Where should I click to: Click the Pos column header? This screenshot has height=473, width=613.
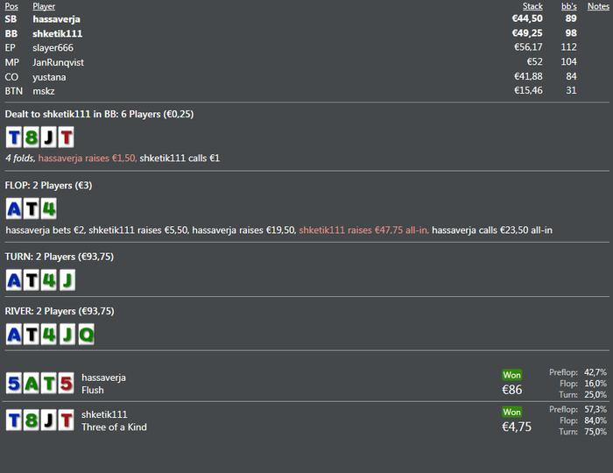click(11, 6)
